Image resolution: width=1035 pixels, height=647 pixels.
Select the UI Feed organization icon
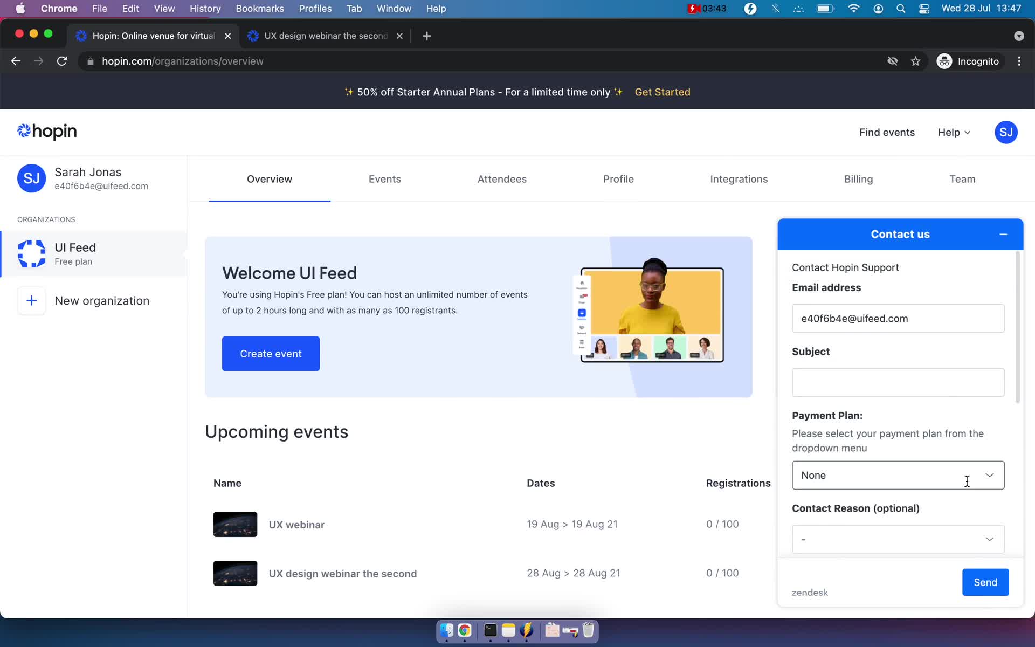(x=31, y=254)
